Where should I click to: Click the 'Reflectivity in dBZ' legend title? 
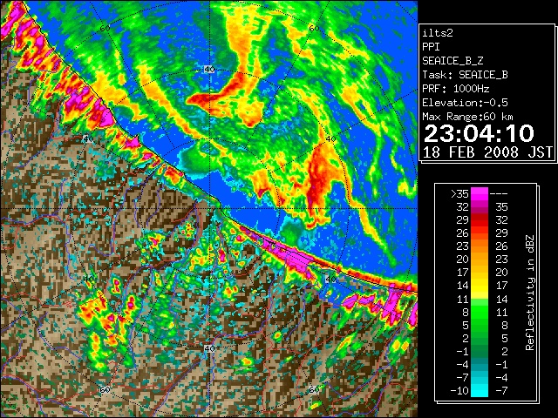point(529,293)
